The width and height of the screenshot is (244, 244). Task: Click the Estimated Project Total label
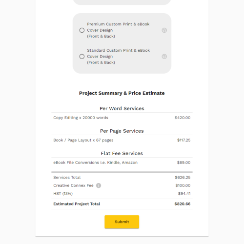click(x=77, y=204)
